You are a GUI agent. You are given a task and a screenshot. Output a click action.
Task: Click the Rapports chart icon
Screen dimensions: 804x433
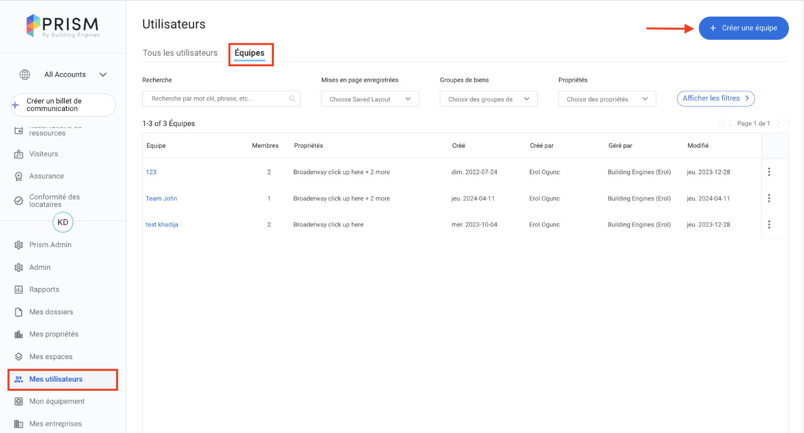click(x=19, y=290)
